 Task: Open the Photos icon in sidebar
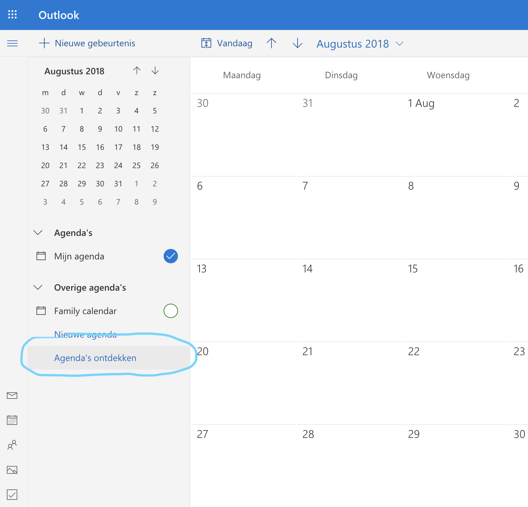pyautogui.click(x=12, y=470)
